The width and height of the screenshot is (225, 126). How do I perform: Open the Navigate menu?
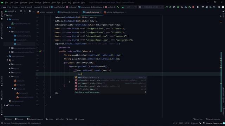point(24,2)
